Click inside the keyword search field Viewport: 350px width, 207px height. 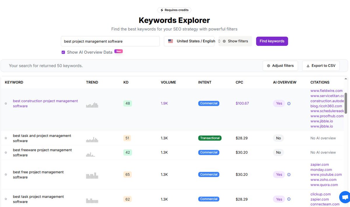pos(110,41)
